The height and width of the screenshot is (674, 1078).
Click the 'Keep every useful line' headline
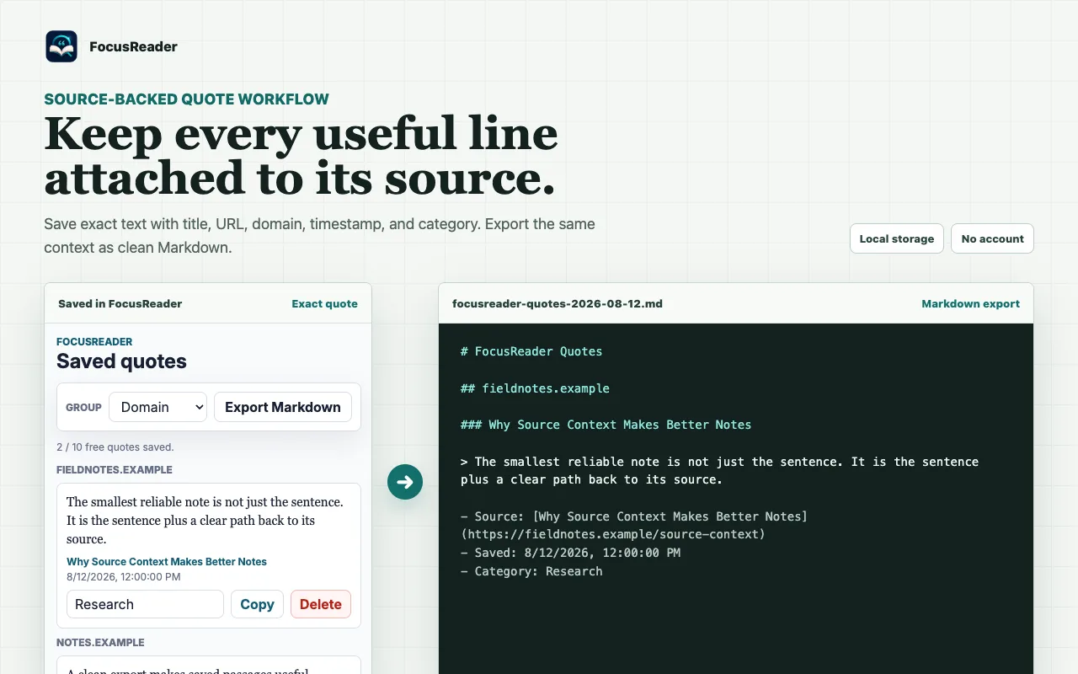tap(301, 156)
